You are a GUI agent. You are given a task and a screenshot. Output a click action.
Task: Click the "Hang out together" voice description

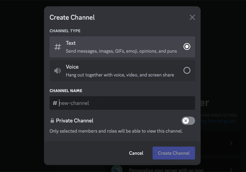pyautogui.click(x=120, y=75)
